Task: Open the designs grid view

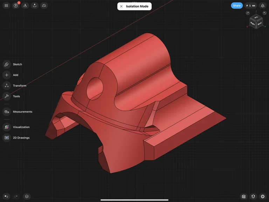Action: 6,6
